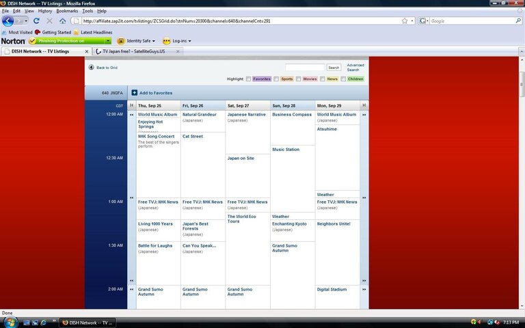Click the Search button in listings
Image resolution: width=525 pixels, height=328 pixels.
tap(334, 68)
